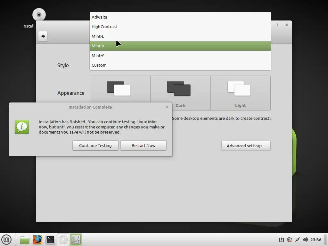
Task: Open the terminal from the panel
Action: pyautogui.click(x=50, y=240)
